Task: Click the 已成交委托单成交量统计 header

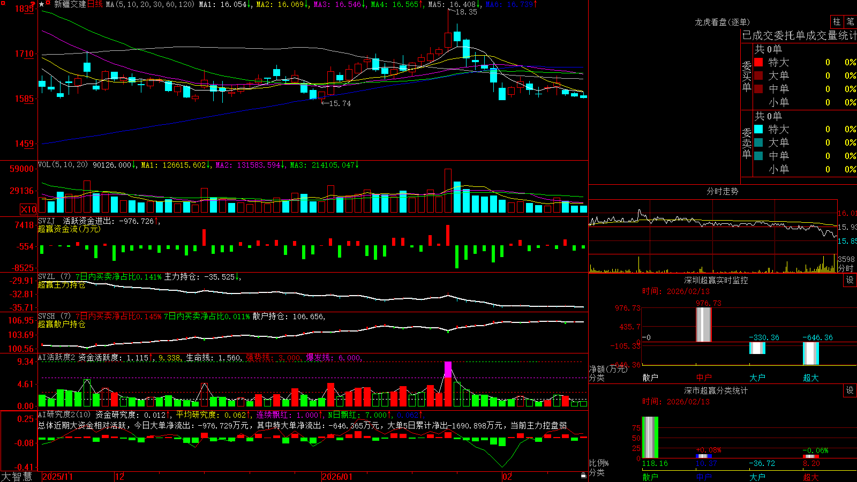Action: 799,35
